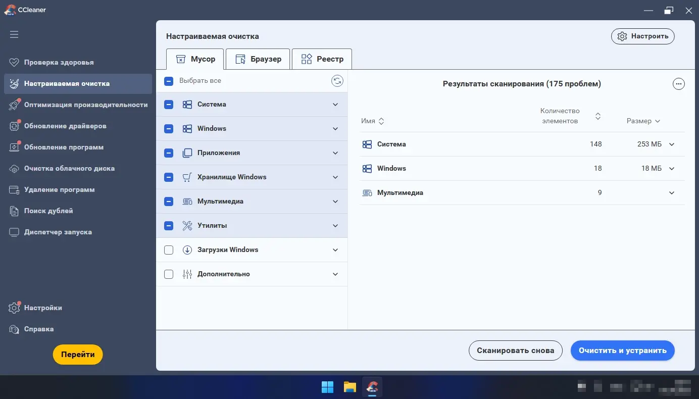This screenshot has height=399, width=699.
Task: Click the Windows icon in results table
Action: point(367,169)
